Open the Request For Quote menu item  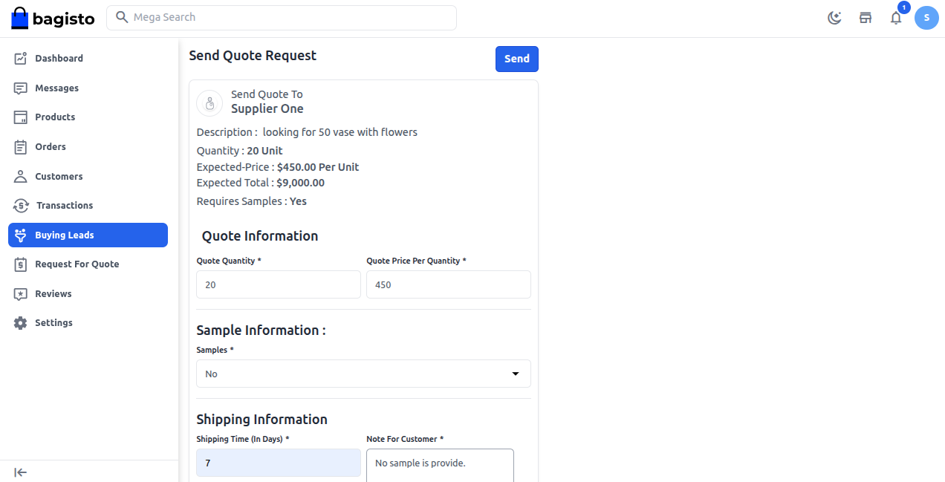click(77, 264)
